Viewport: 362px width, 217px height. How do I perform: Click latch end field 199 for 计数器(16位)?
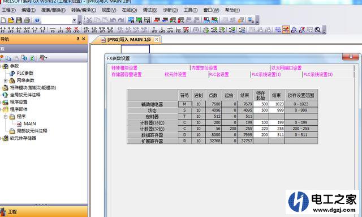point(277,122)
